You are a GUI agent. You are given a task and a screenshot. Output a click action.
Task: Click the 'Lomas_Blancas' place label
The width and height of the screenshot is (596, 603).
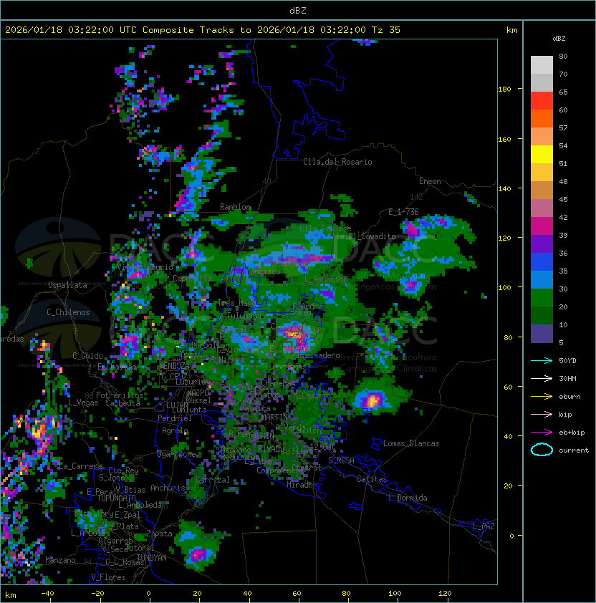pos(411,443)
